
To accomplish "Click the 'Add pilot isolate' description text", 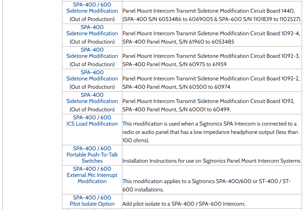I will coord(184,204).
